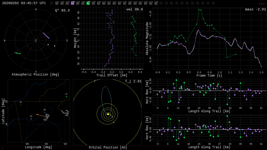Click the T_j 2.91 orbital label
Screen dimensions: 267x150
(x=133, y=81)
